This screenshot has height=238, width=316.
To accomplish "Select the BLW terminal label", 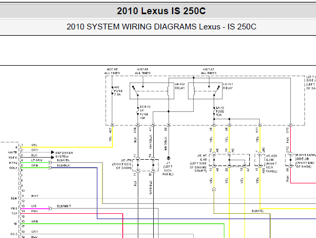I will click(14, 199).
